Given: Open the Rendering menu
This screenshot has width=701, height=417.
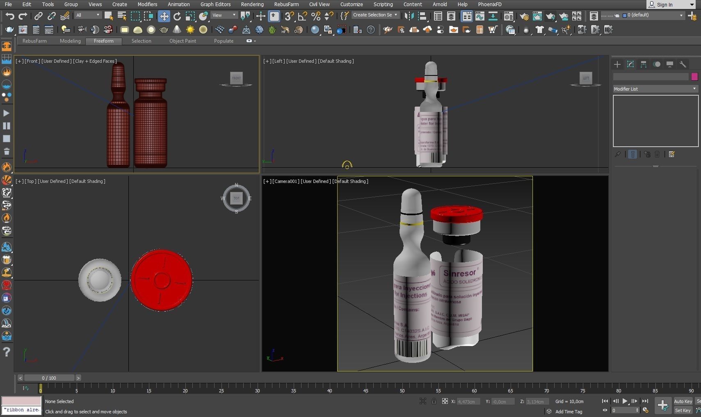Looking at the screenshot, I should tap(252, 5).
